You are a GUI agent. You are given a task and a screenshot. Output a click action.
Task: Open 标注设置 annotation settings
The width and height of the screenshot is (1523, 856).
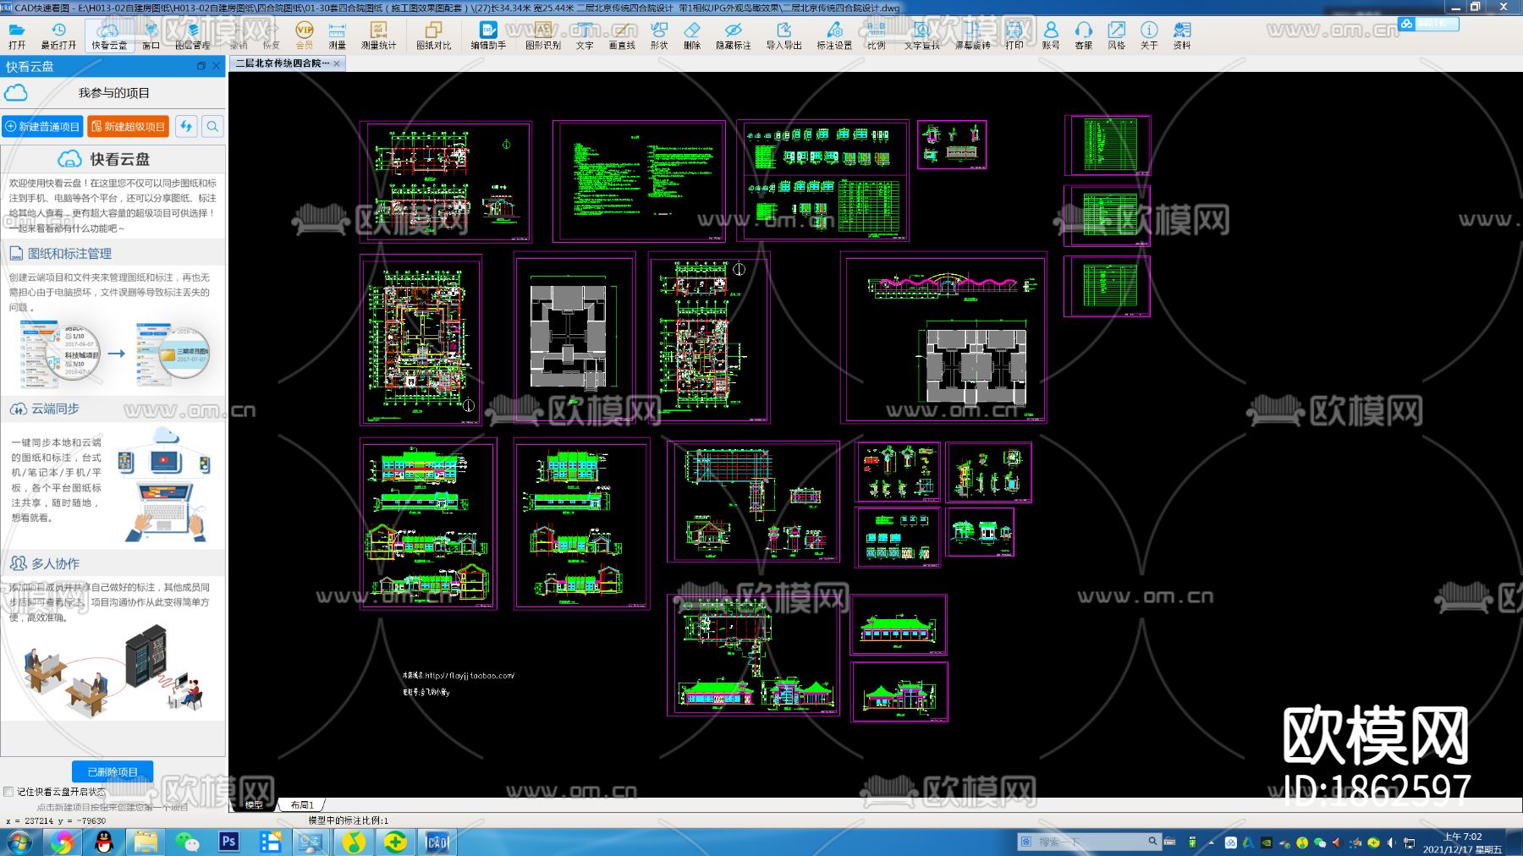834,36
